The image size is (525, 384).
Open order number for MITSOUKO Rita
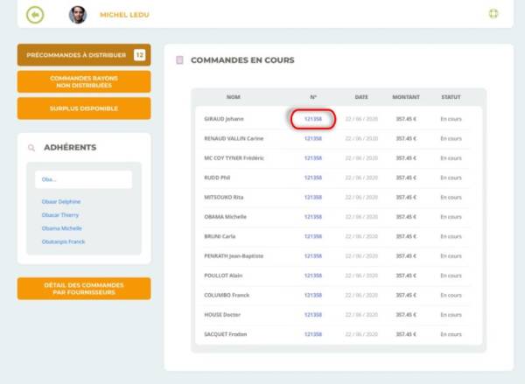pos(313,197)
